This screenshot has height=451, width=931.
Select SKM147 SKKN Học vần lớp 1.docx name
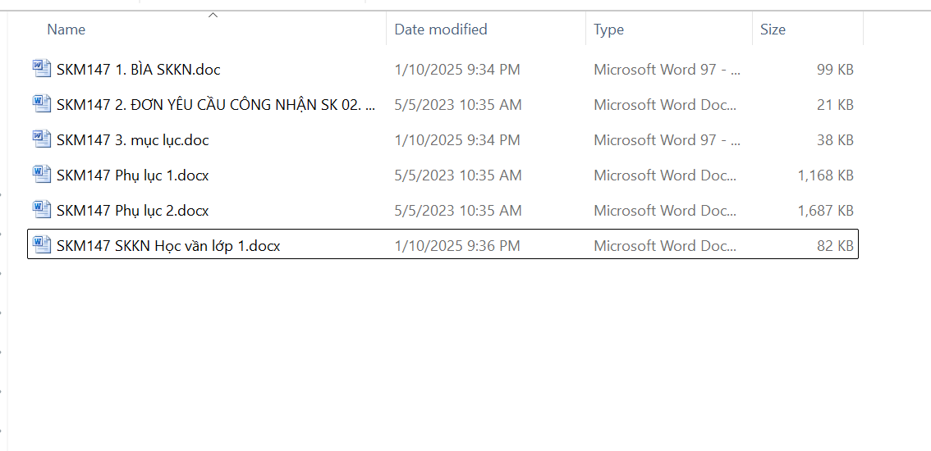pos(168,245)
